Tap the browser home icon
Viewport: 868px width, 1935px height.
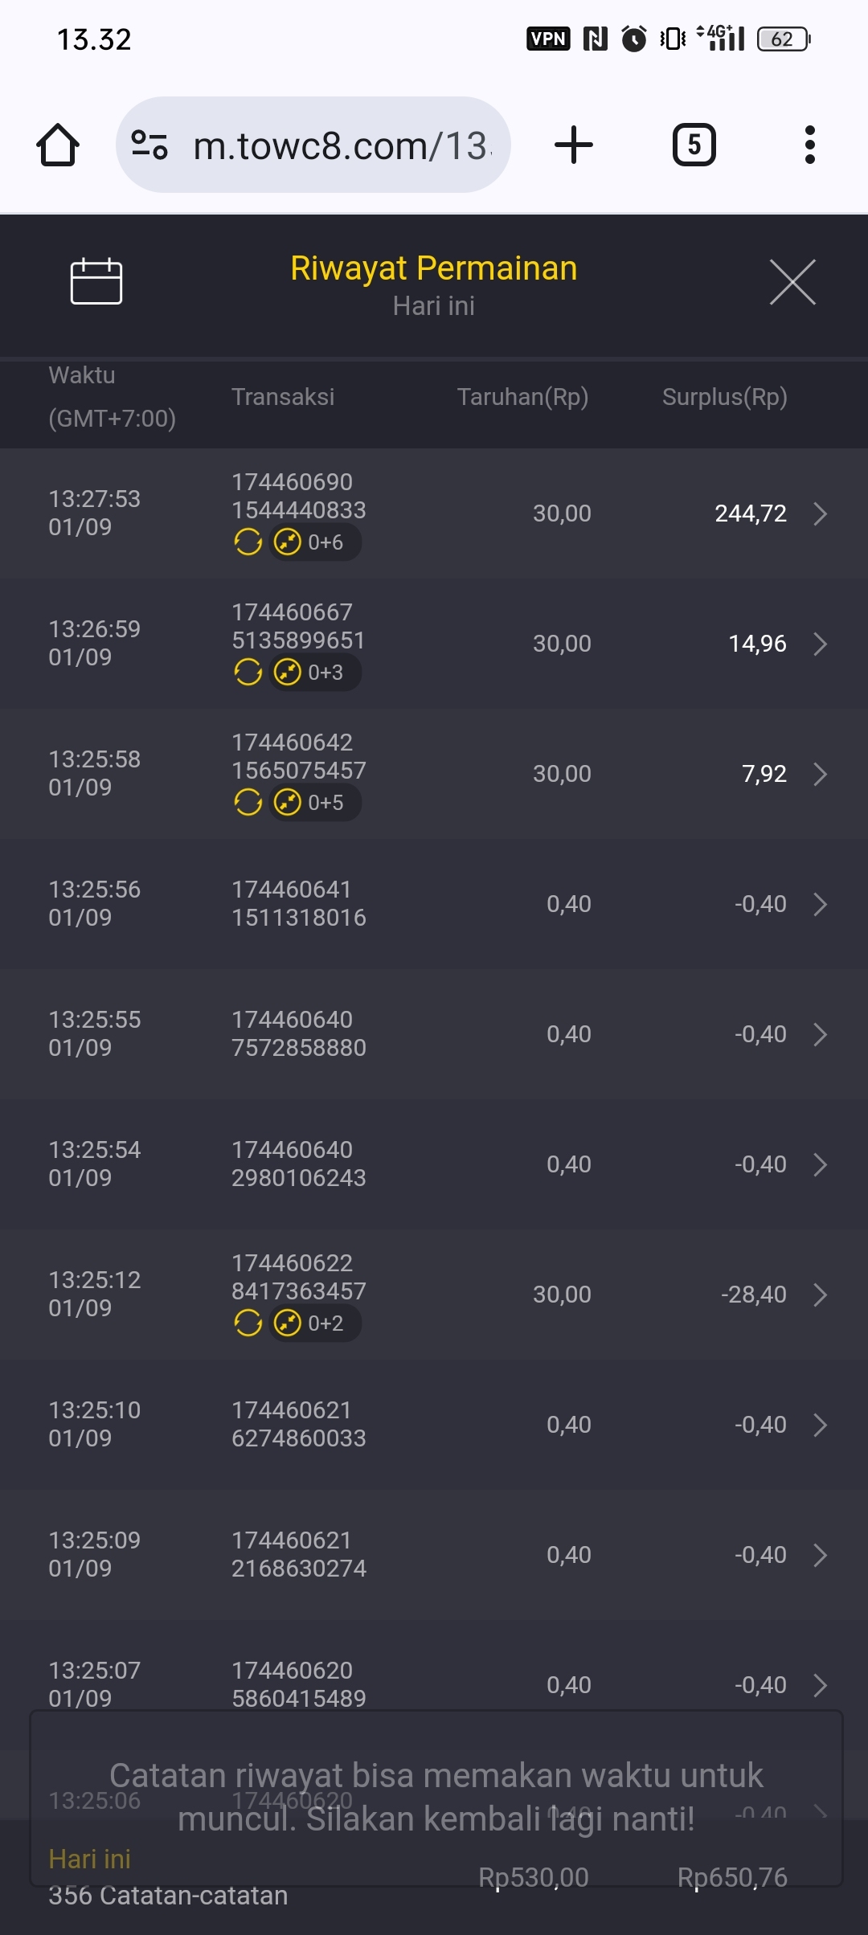pos(58,145)
